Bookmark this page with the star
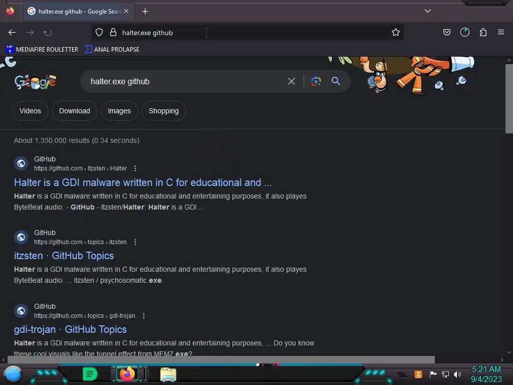The image size is (513, 385). [x=396, y=32]
